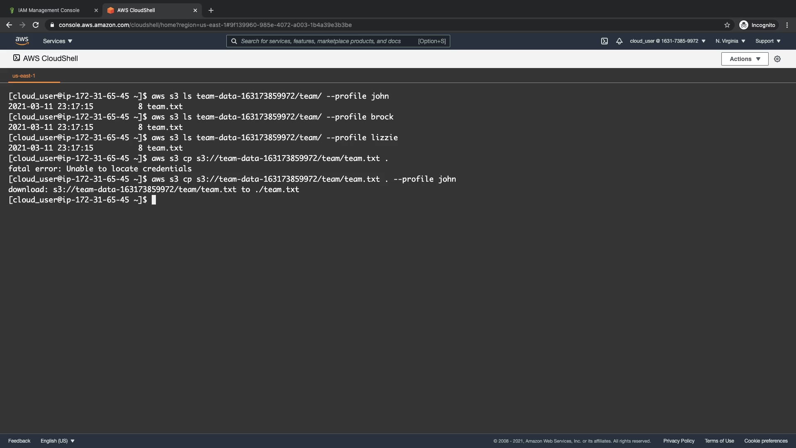The height and width of the screenshot is (448, 796).
Task: Go back with browser back arrow
Action: pyautogui.click(x=9, y=25)
